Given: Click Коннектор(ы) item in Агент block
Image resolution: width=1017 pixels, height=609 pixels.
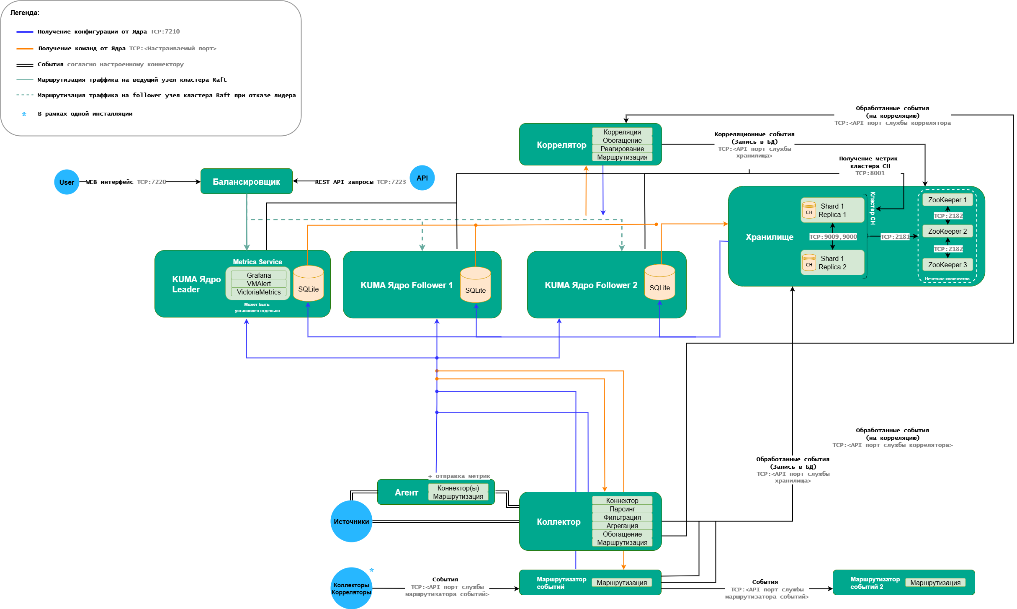Looking at the screenshot, I should pos(458,488).
